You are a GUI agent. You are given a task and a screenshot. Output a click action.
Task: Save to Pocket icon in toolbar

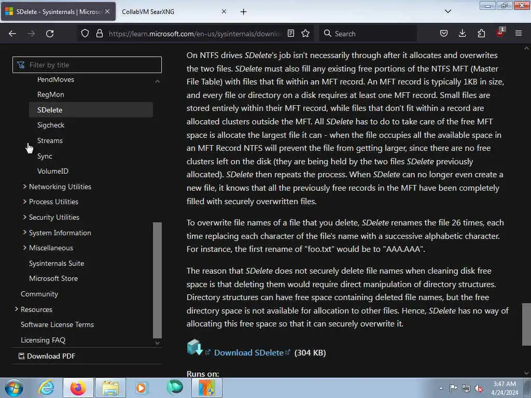(444, 34)
